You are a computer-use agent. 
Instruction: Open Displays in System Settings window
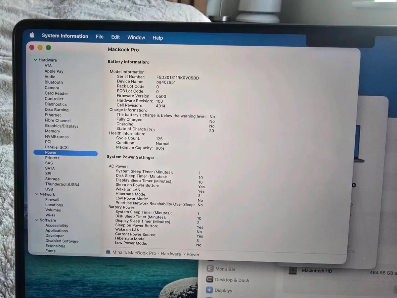tap(219, 290)
